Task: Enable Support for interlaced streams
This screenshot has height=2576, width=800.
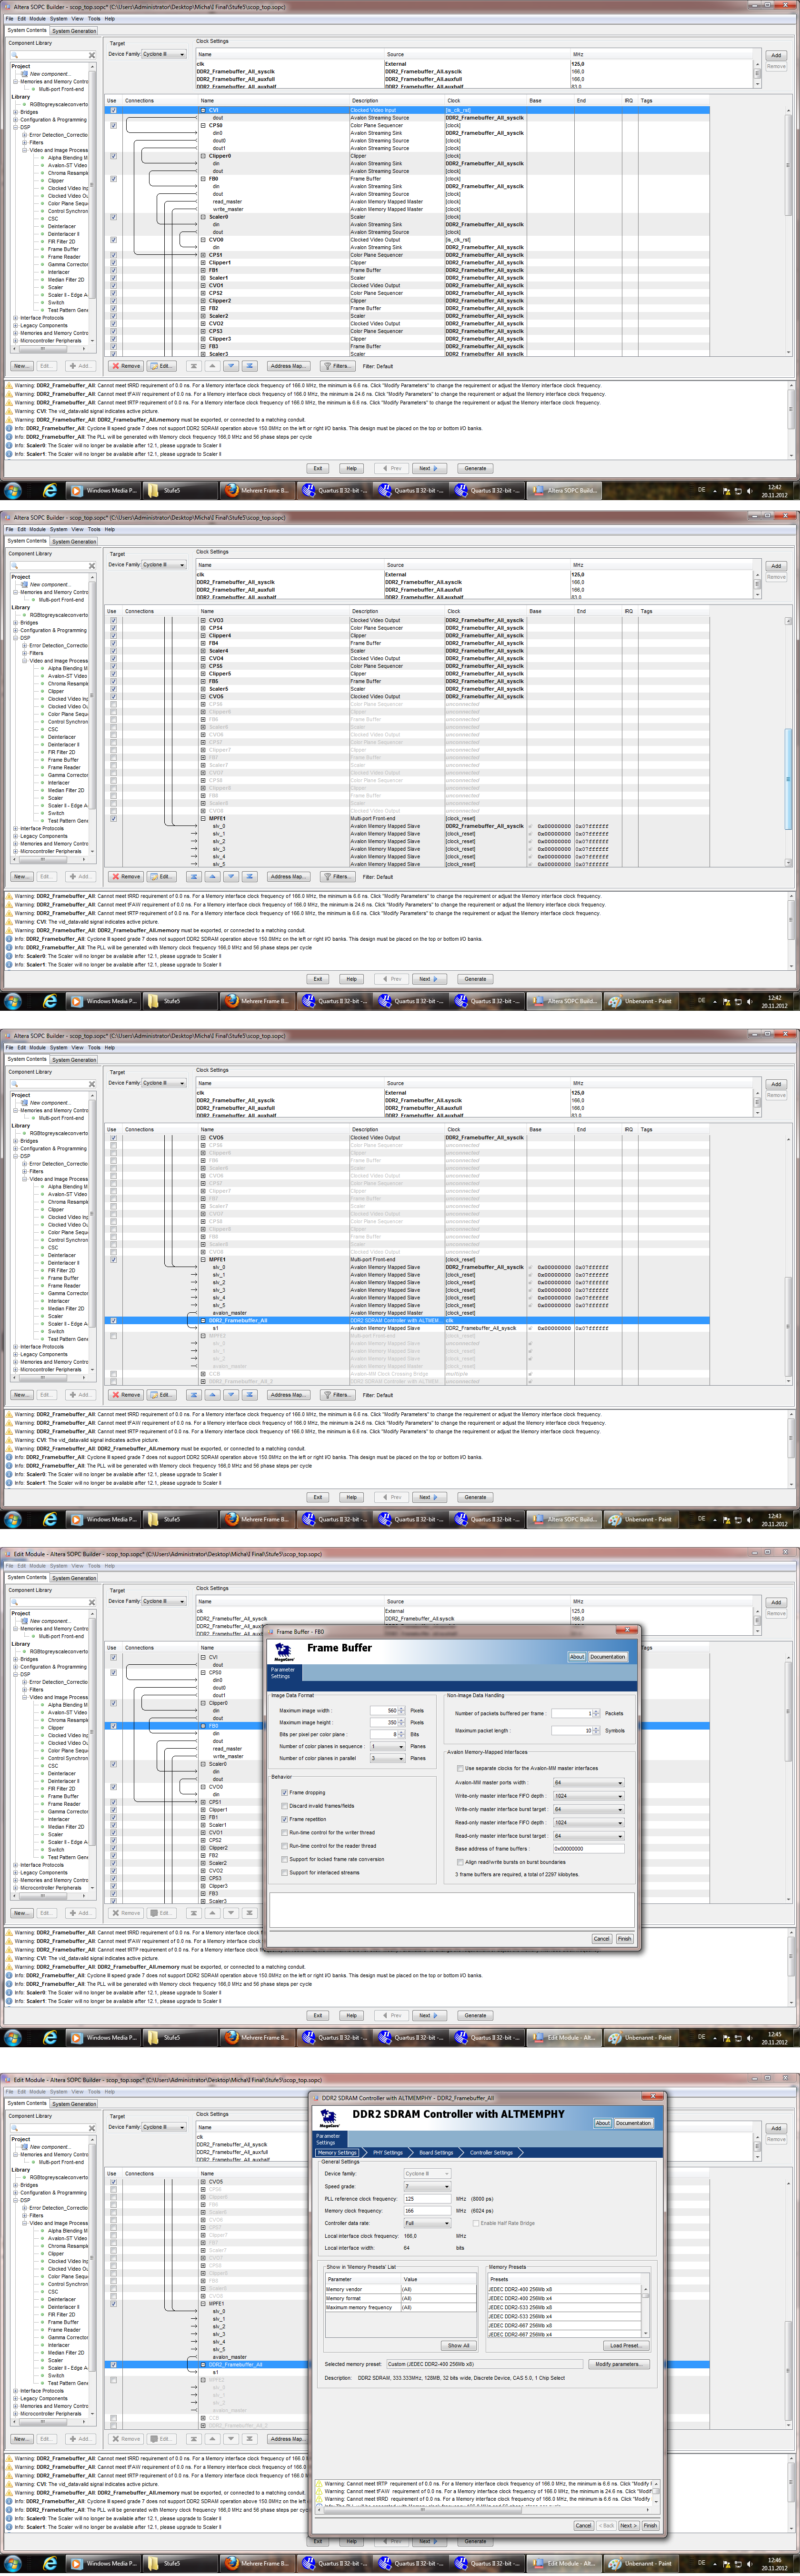Action: pos(285,1872)
